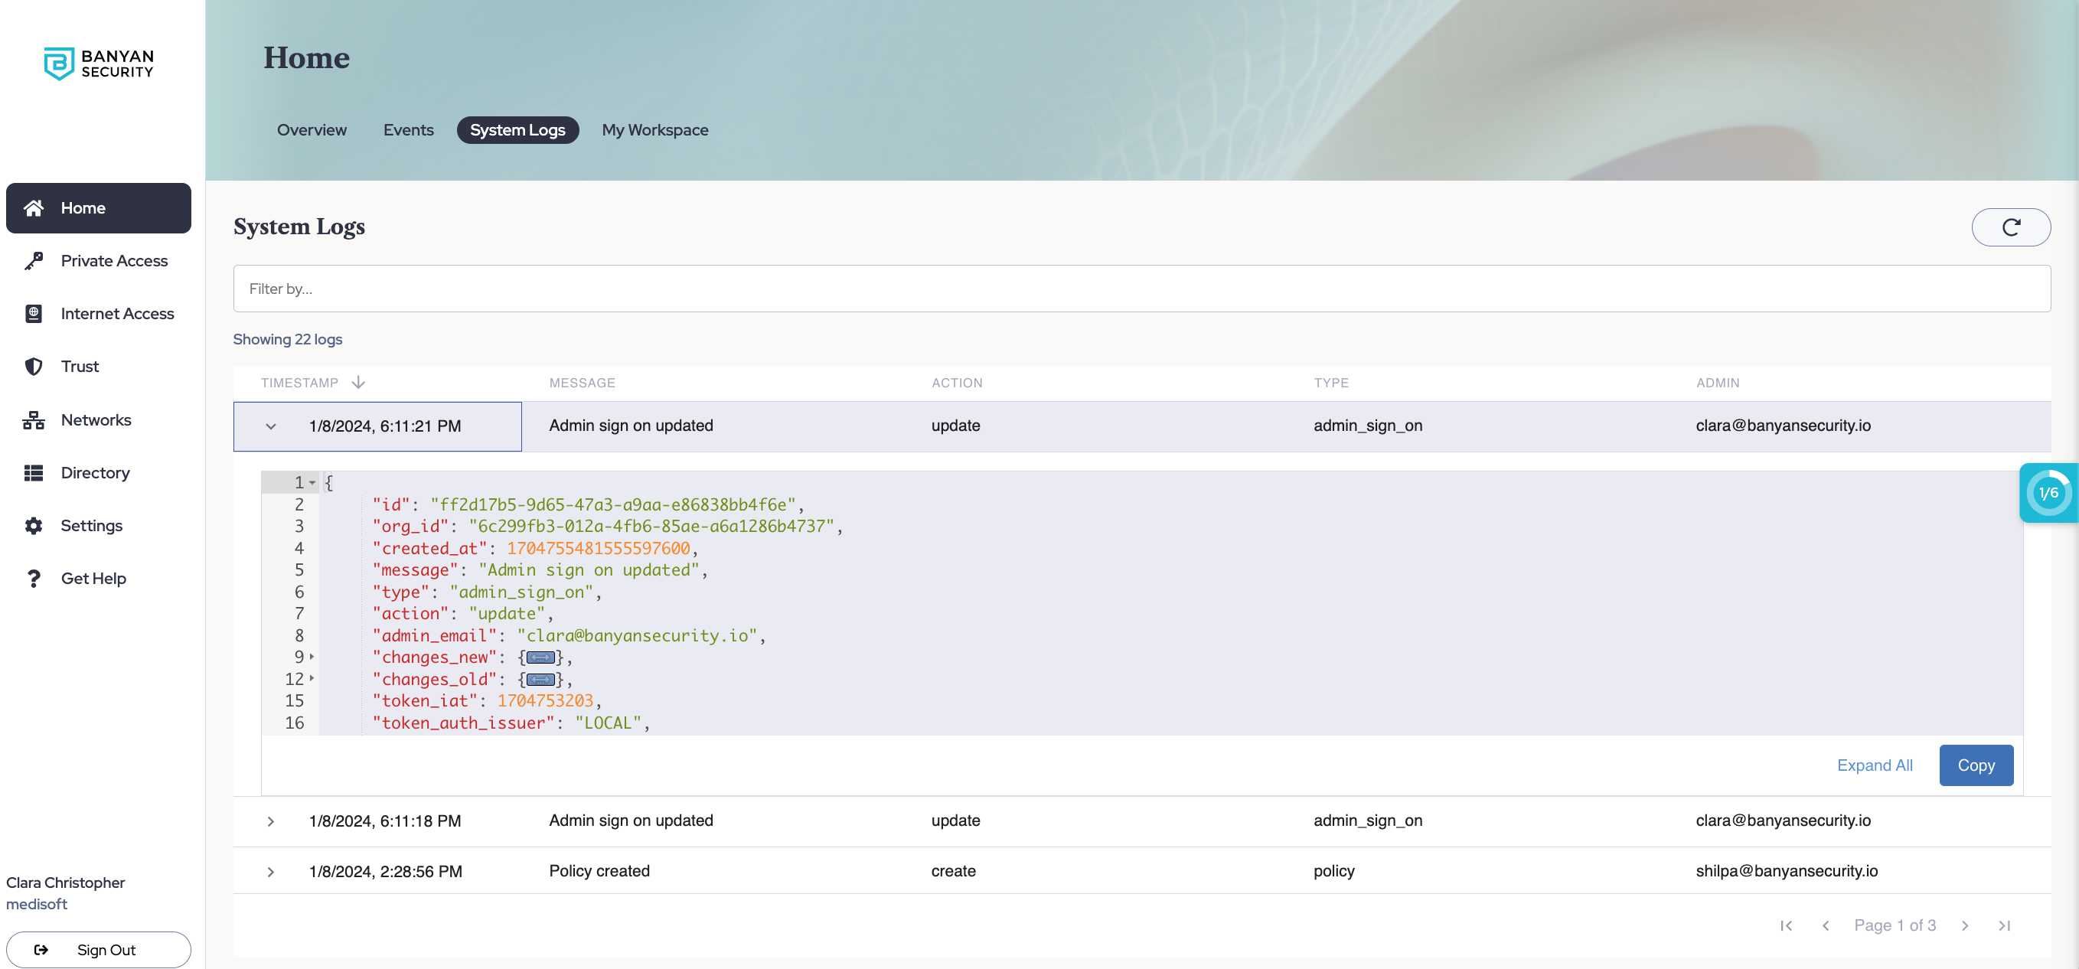Switch to the Events tab

(x=407, y=130)
